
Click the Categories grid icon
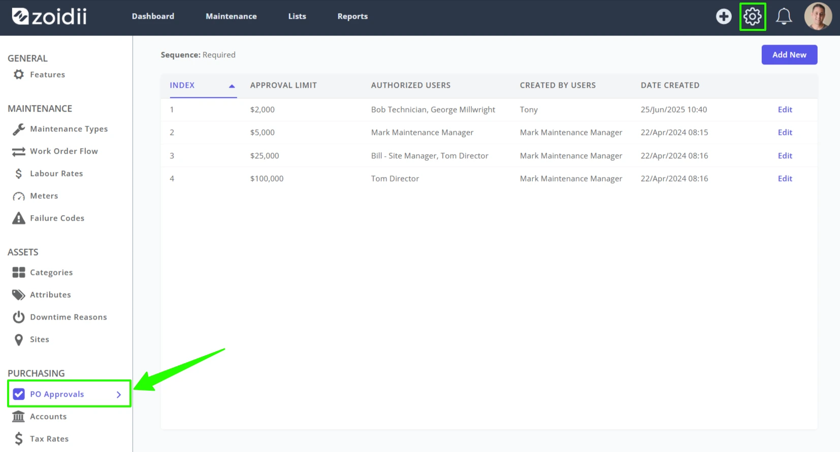point(19,272)
